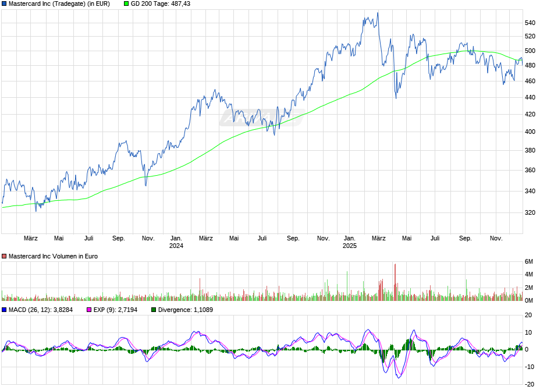The width and height of the screenshot is (547, 390).
Task: Select the 'Mastercard Inc (Tradegate) (in EUR)' legend text
Action: (x=59, y=4)
